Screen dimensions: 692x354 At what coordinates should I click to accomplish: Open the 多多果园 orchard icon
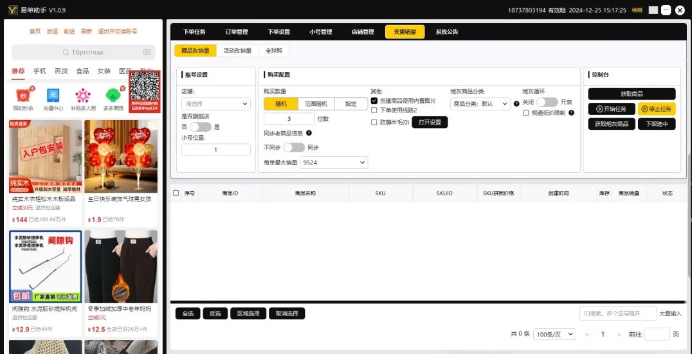pos(113,96)
